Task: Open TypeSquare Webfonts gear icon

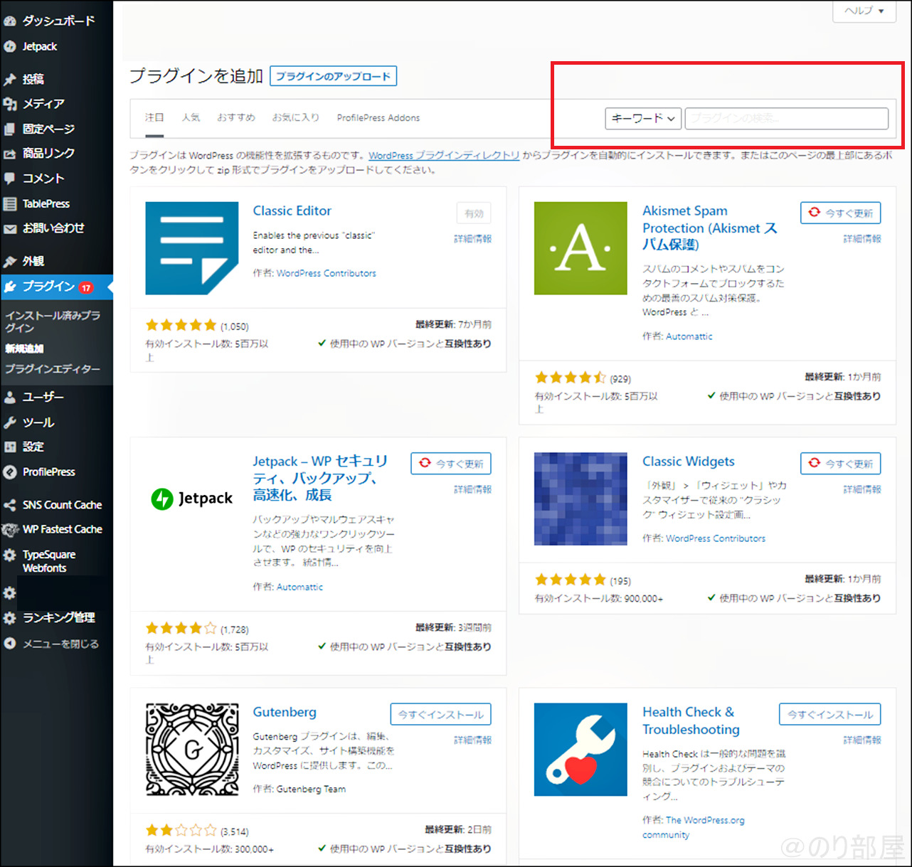Action: 10,555
